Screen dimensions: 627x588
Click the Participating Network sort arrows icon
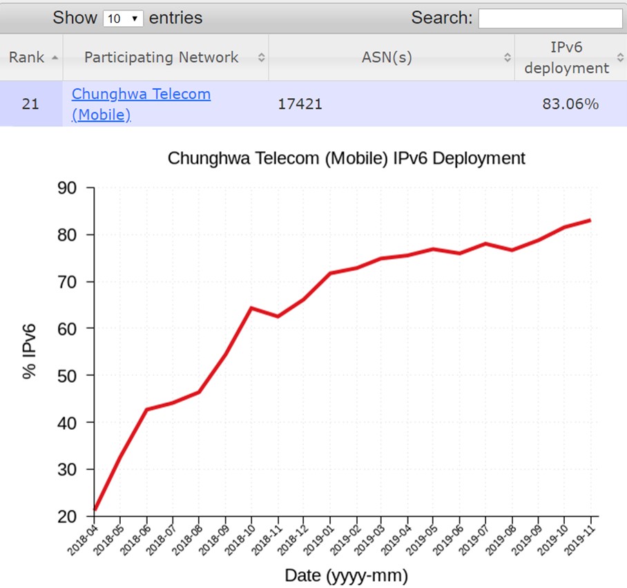click(x=261, y=57)
